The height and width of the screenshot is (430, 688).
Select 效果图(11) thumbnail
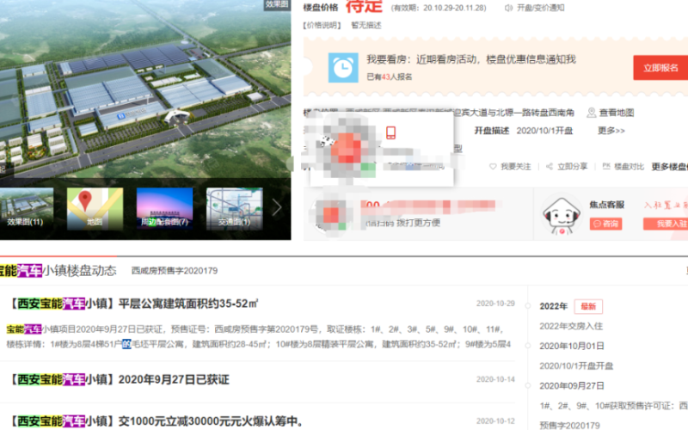[27, 209]
